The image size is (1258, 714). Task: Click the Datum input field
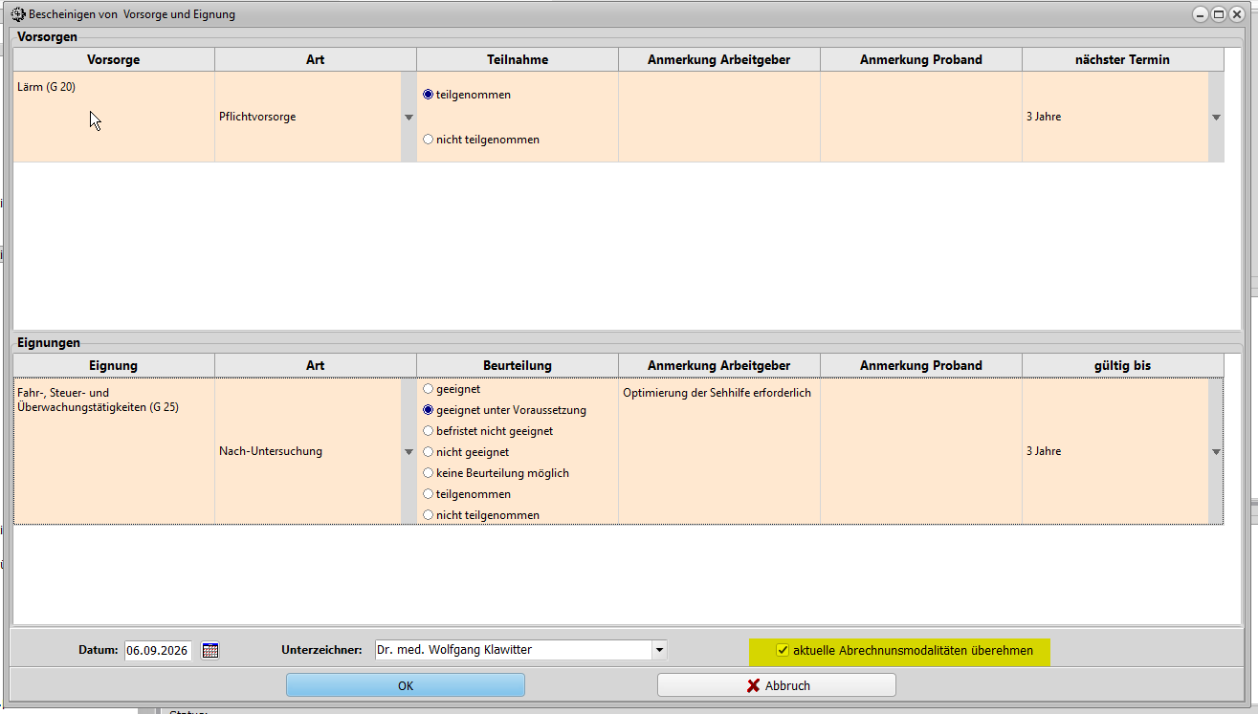pyautogui.click(x=158, y=650)
